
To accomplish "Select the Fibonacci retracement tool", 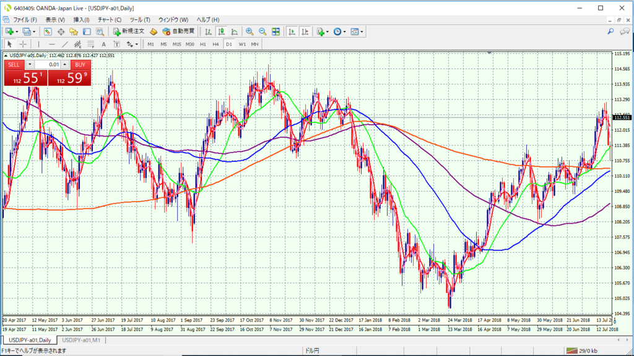I will coord(90,44).
